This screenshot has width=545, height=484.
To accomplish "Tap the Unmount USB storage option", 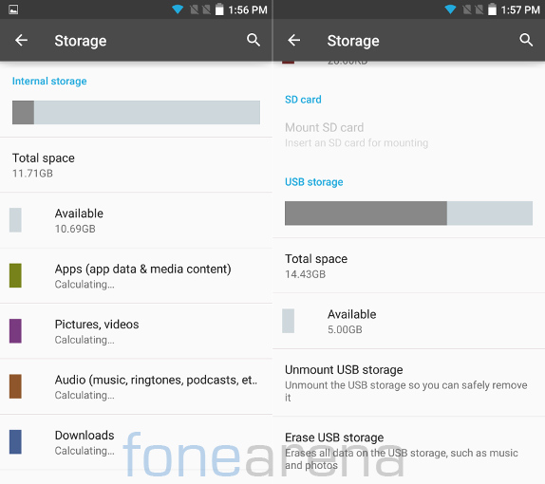I will [408, 382].
